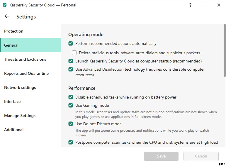Uncheck Perform recommended actions automatically
The width and height of the screenshot is (226, 166).
click(x=71, y=43)
